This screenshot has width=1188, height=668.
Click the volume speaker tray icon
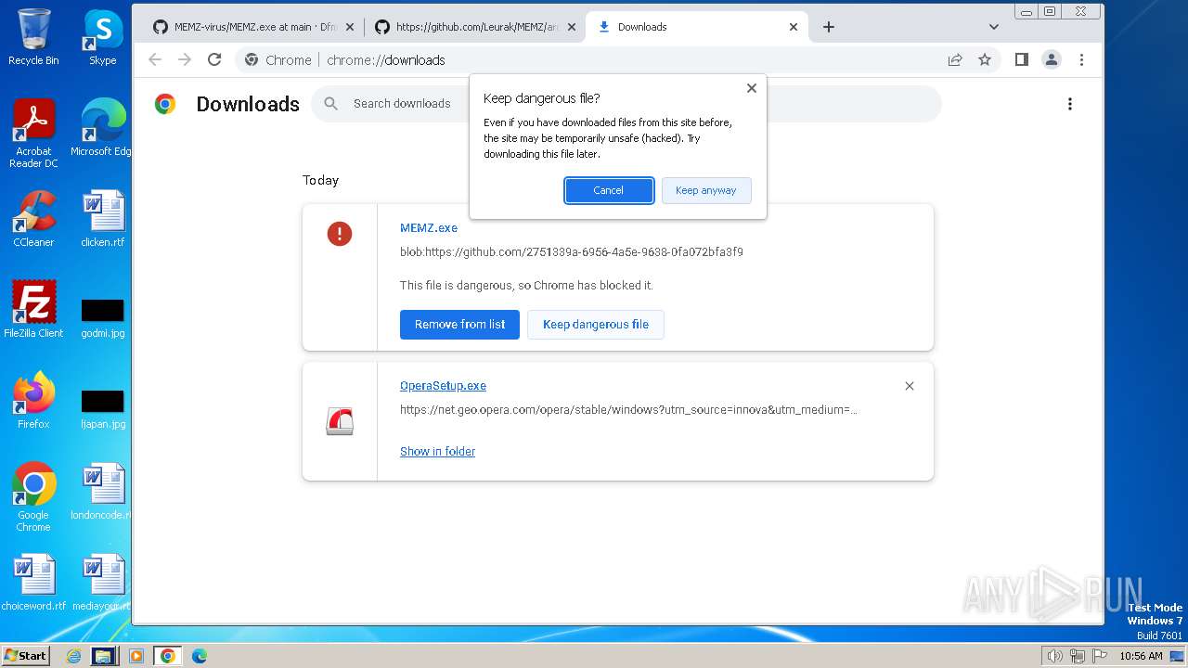coord(1054,656)
